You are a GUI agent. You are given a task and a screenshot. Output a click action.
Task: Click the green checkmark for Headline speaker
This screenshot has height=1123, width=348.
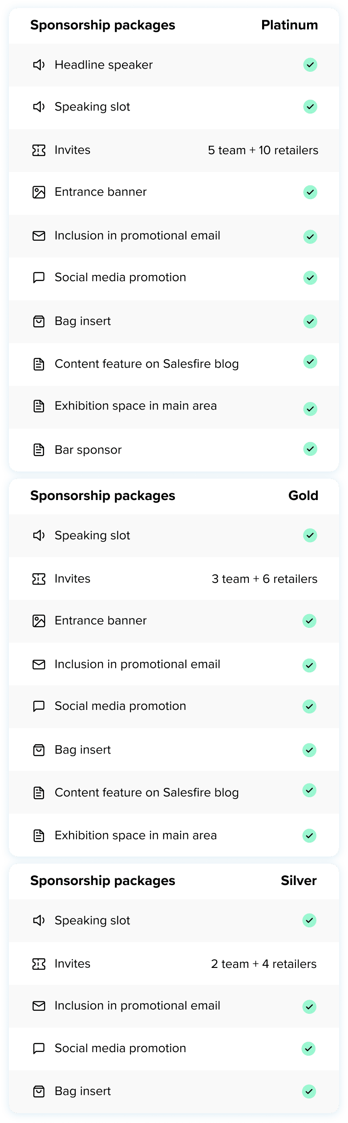(x=310, y=65)
